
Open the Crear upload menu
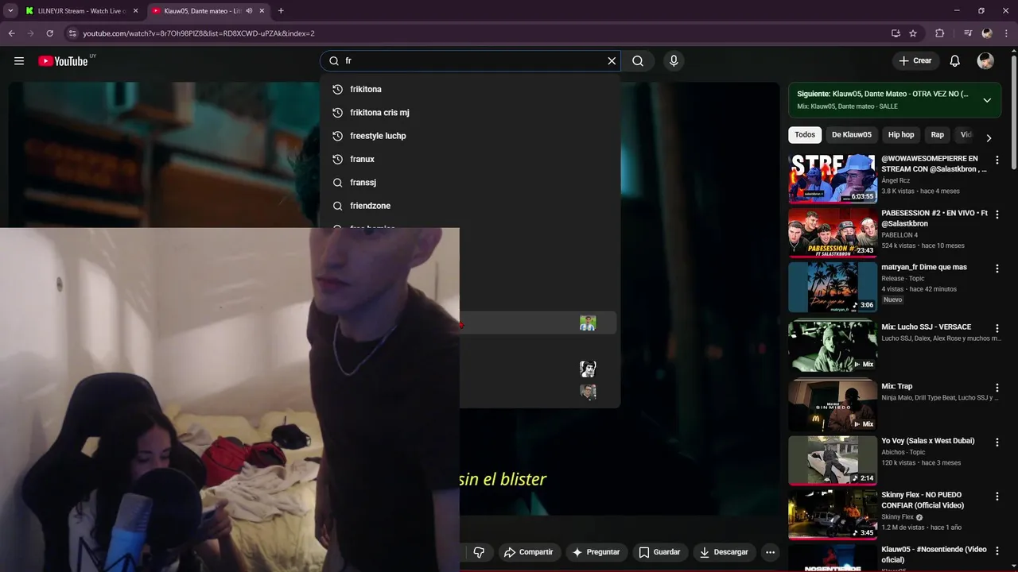[915, 61]
